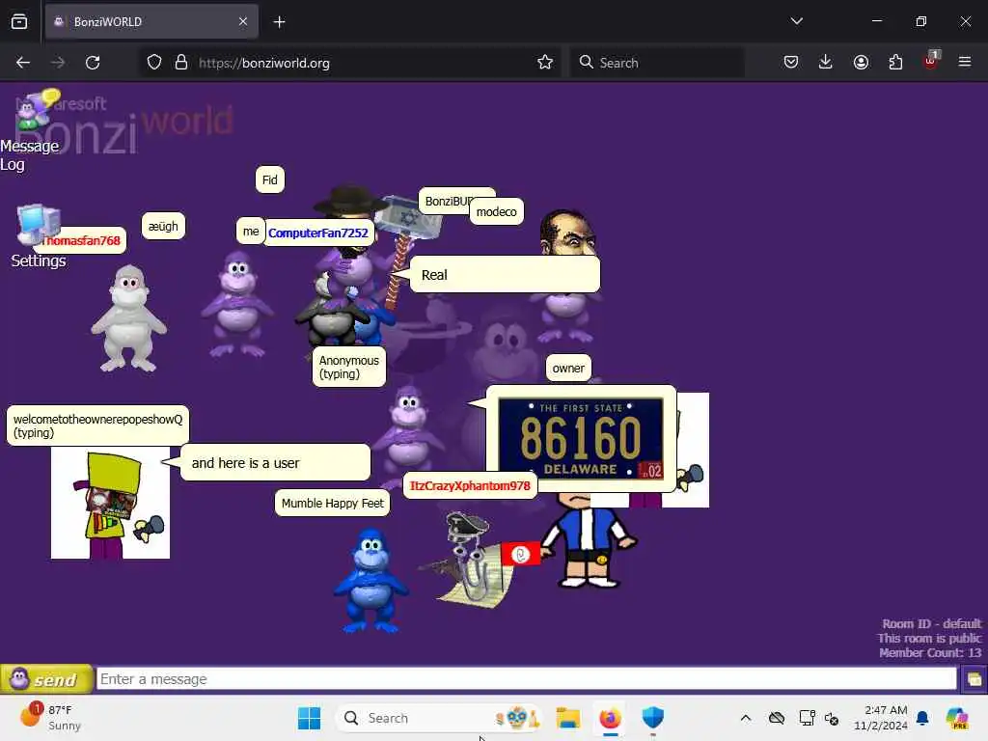The height and width of the screenshot is (741, 988).
Task: Click the ItzCrazyXphantom978 name tag
Action: click(470, 486)
